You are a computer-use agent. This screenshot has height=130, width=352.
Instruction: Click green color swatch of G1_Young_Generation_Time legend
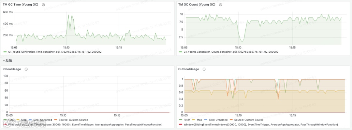pyautogui.click(x=5, y=52)
